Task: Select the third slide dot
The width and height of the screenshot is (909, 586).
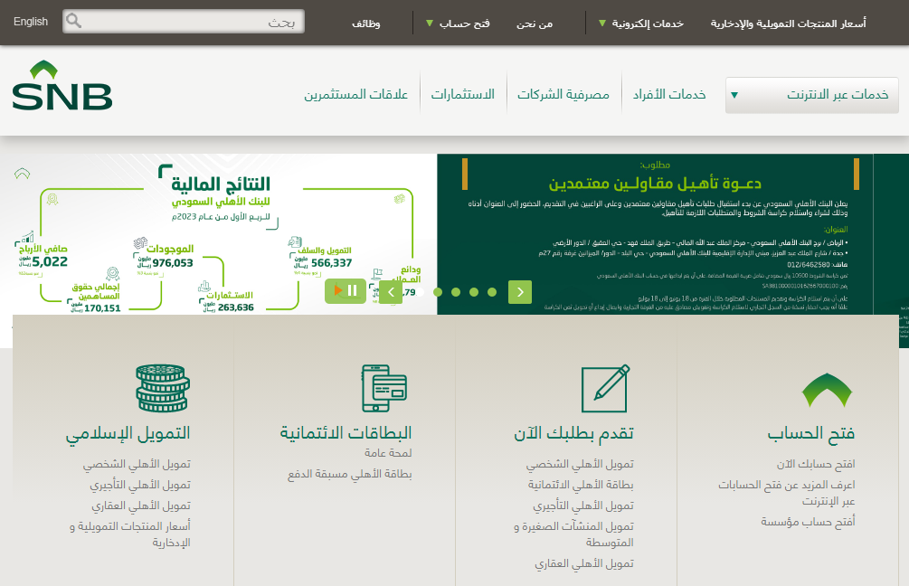Action: pos(456,292)
